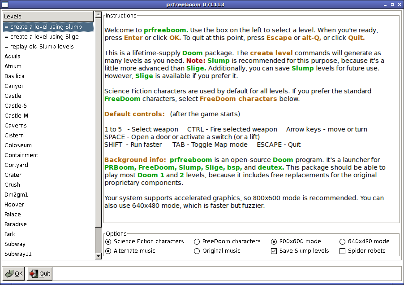
Task: Click scroll down arrow of Levels list
Action: click(x=98, y=256)
